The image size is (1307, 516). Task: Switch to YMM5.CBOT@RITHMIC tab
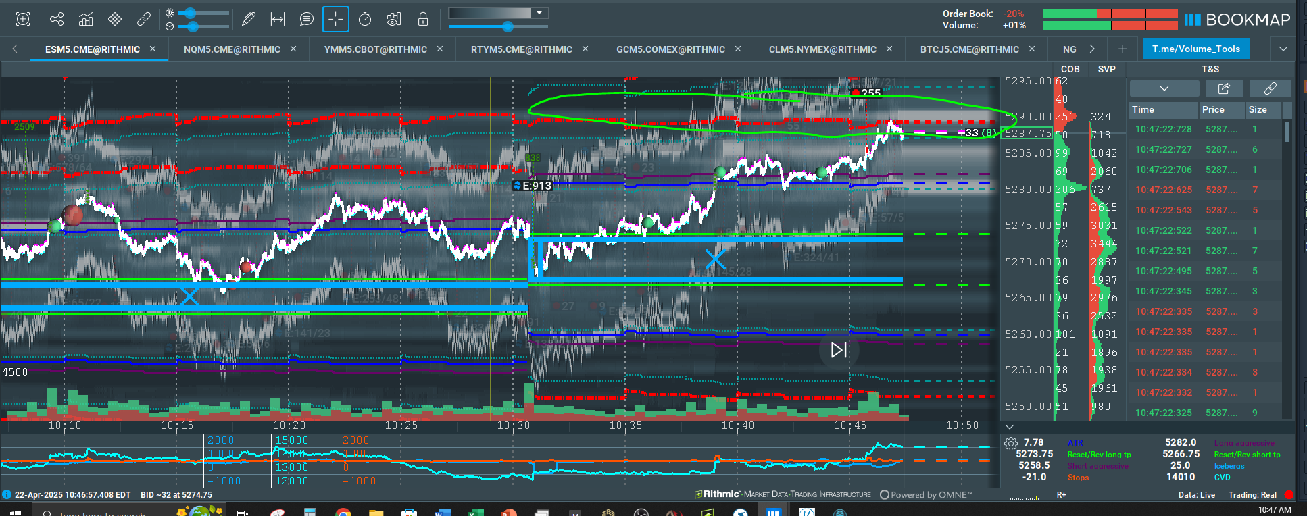[x=376, y=49]
